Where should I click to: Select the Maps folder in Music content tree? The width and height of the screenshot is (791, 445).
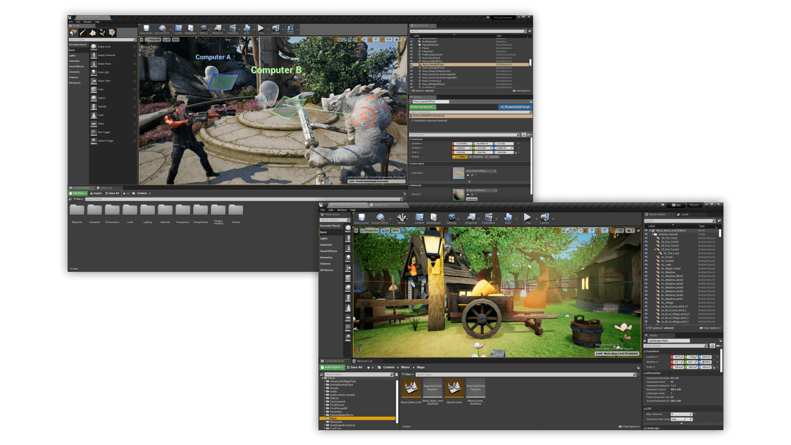(358, 419)
